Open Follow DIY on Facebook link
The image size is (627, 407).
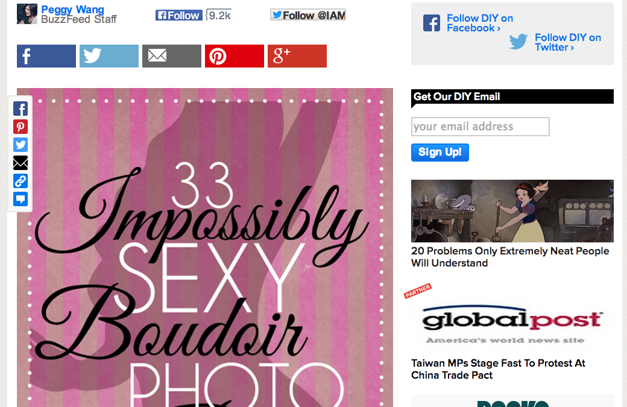[x=480, y=23]
